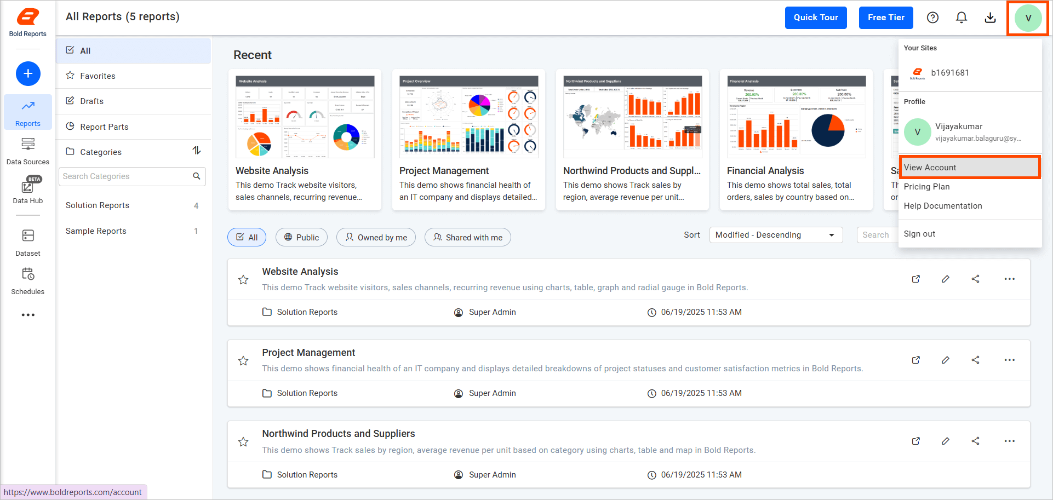Image resolution: width=1053 pixels, height=500 pixels.
Task: Select the Solution Reports category
Action: (x=132, y=205)
